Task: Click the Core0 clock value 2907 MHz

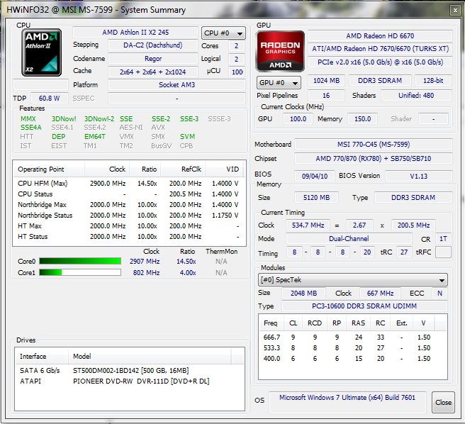Action: [145, 262]
